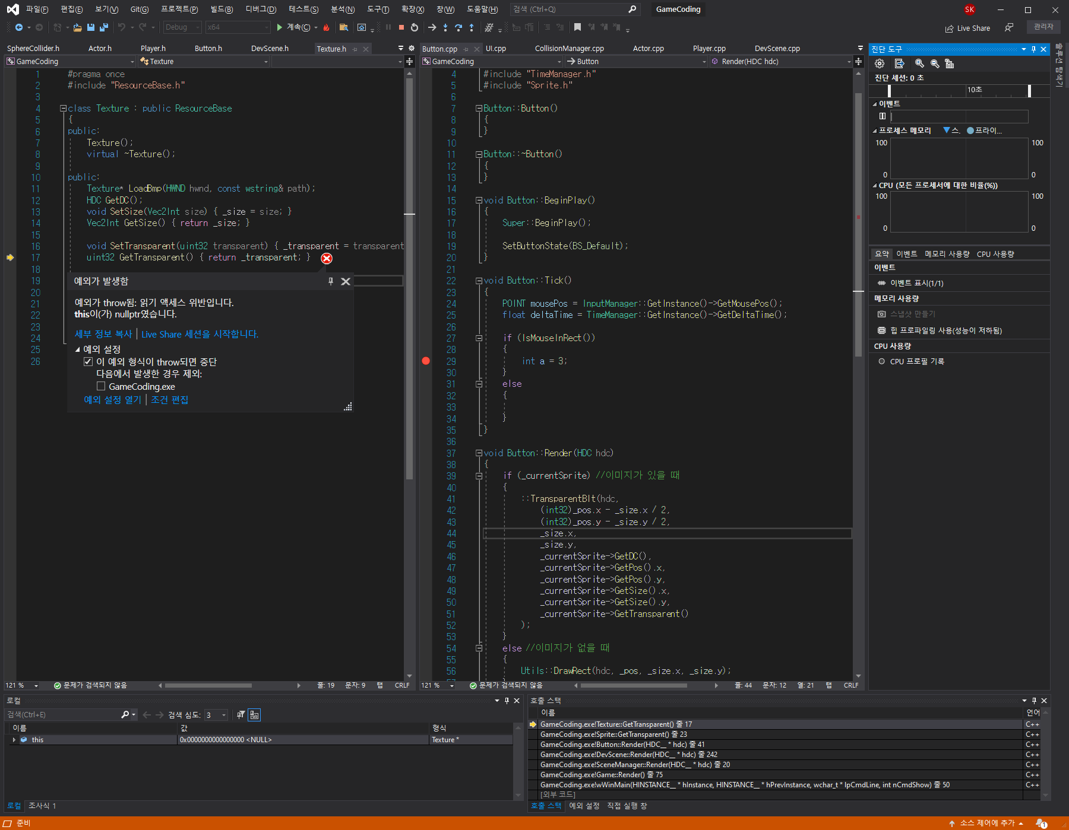1069x830 pixels.
Task: Switch to CollisionManager.cpp tab
Action: [x=569, y=48]
